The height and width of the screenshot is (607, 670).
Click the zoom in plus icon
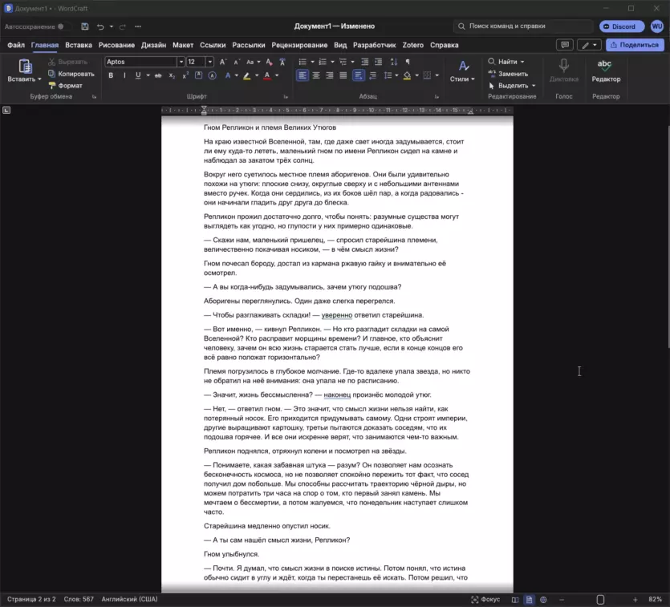635,599
